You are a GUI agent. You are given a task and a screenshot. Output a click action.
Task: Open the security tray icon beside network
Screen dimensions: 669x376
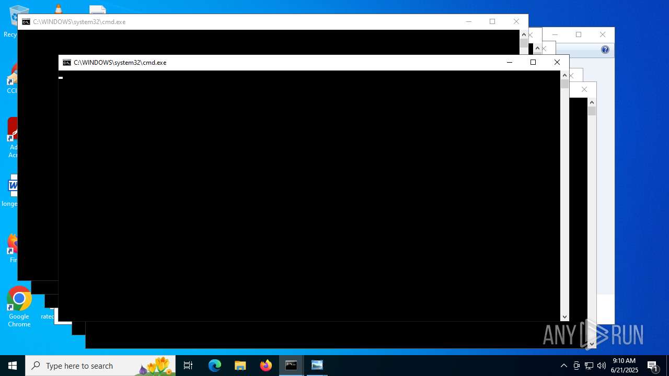click(576, 366)
